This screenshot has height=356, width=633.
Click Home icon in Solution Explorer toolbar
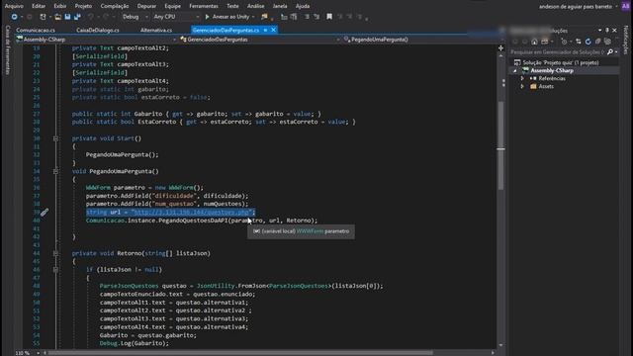(534, 42)
